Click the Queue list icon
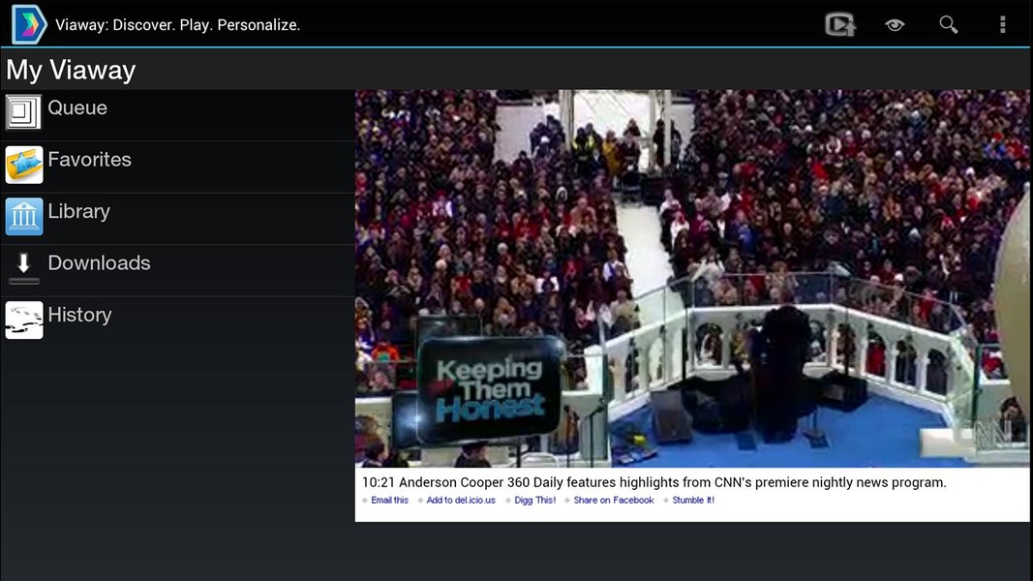 click(x=23, y=112)
